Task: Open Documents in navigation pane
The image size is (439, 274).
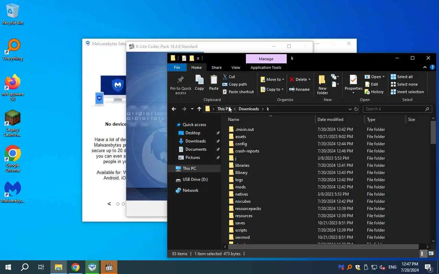Action: coord(196,149)
